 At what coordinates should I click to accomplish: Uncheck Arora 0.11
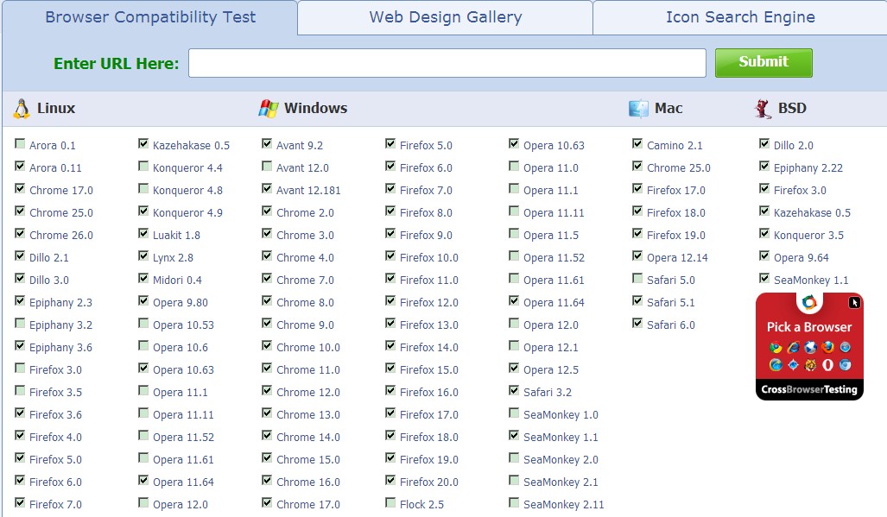coord(20,166)
